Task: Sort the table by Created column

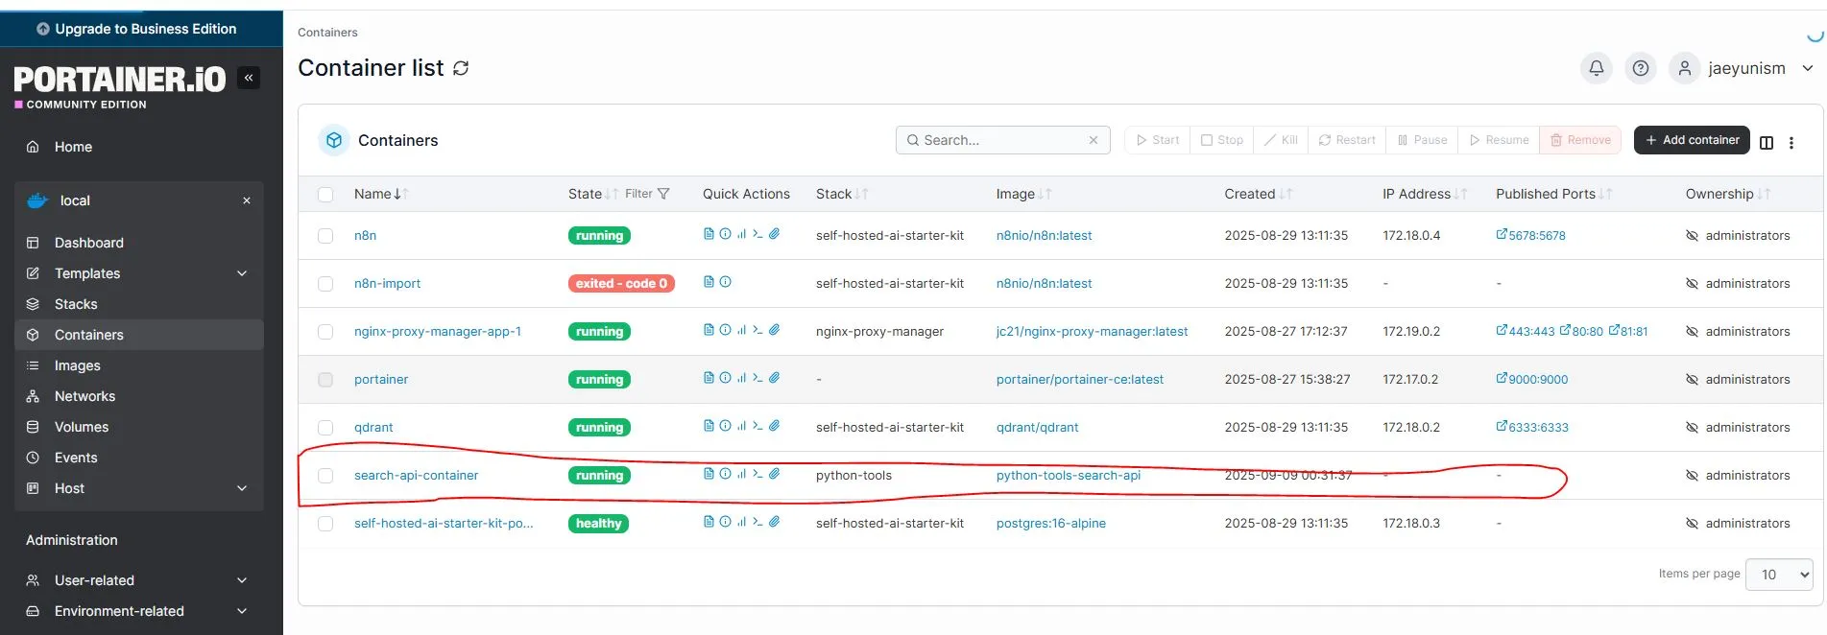Action: click(x=1259, y=194)
